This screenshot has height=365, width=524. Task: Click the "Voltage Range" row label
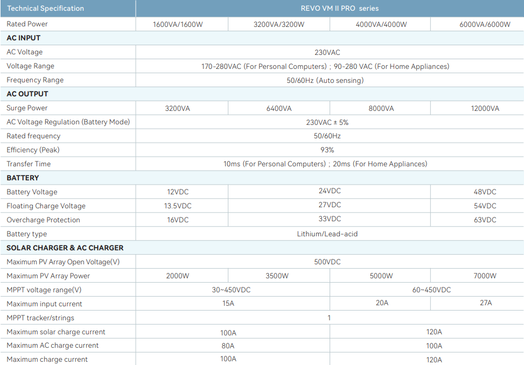30,66
